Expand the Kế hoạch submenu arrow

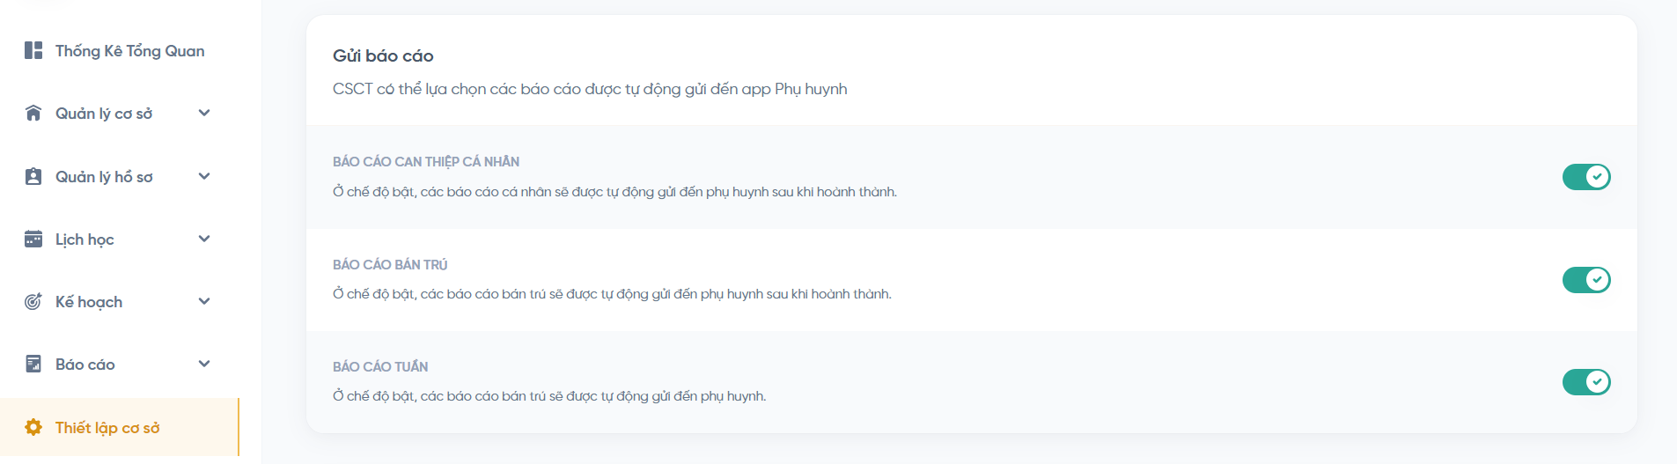click(x=204, y=301)
